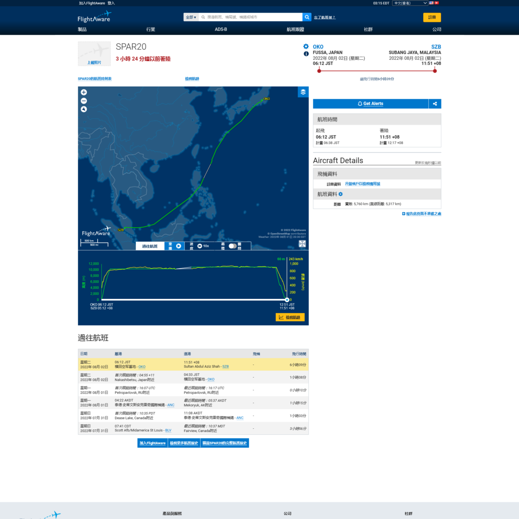The height and width of the screenshot is (519, 519).
Task: Click the info icon below the gear
Action: coord(306,54)
